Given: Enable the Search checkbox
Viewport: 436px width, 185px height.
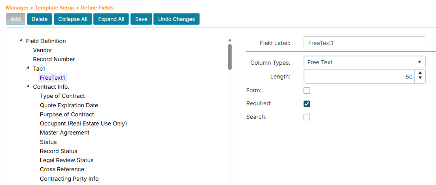Looking at the screenshot, I should pos(307,117).
